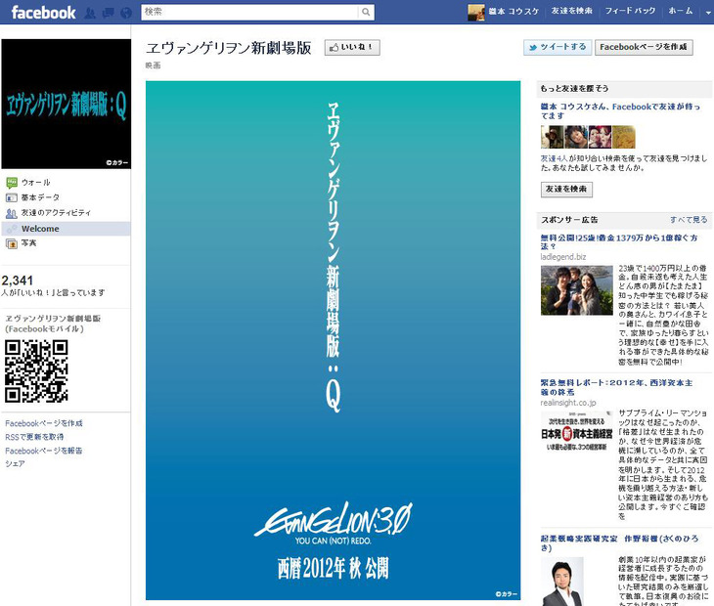Open 友達を検索 in top navigation
The width and height of the screenshot is (714, 606).
(x=571, y=11)
